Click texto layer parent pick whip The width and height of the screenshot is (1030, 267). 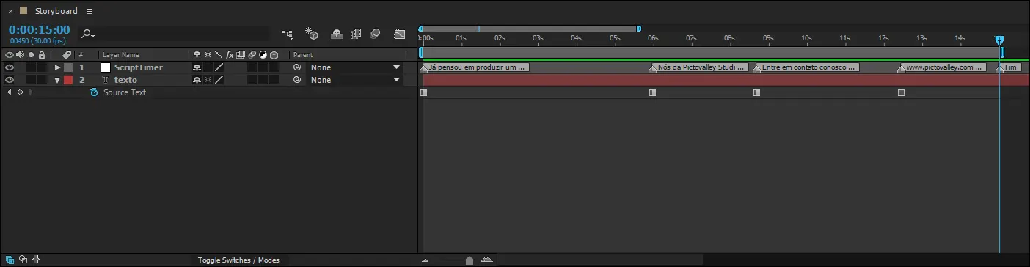297,80
